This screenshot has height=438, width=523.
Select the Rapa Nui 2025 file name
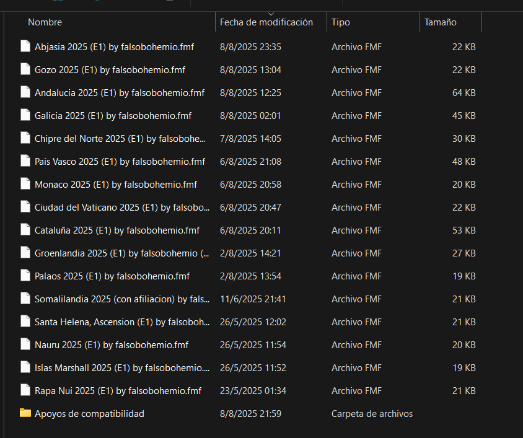point(118,390)
